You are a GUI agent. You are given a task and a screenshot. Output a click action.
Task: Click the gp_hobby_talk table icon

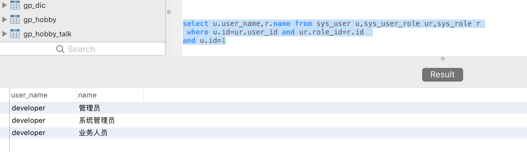point(15,34)
